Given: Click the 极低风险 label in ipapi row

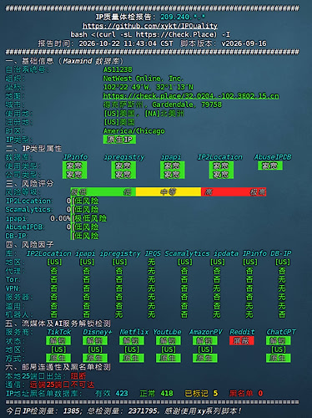Looking at the screenshot, I should click(x=90, y=218).
